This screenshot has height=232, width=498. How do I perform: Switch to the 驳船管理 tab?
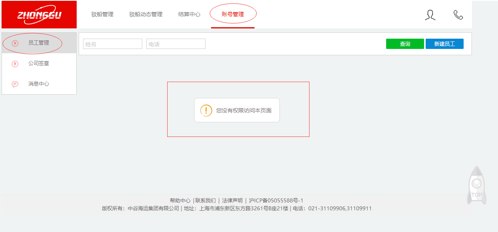(x=102, y=15)
